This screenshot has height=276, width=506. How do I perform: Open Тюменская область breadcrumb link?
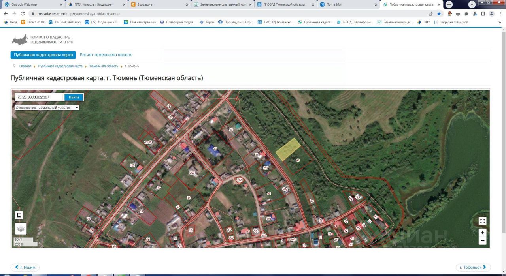tap(104, 66)
